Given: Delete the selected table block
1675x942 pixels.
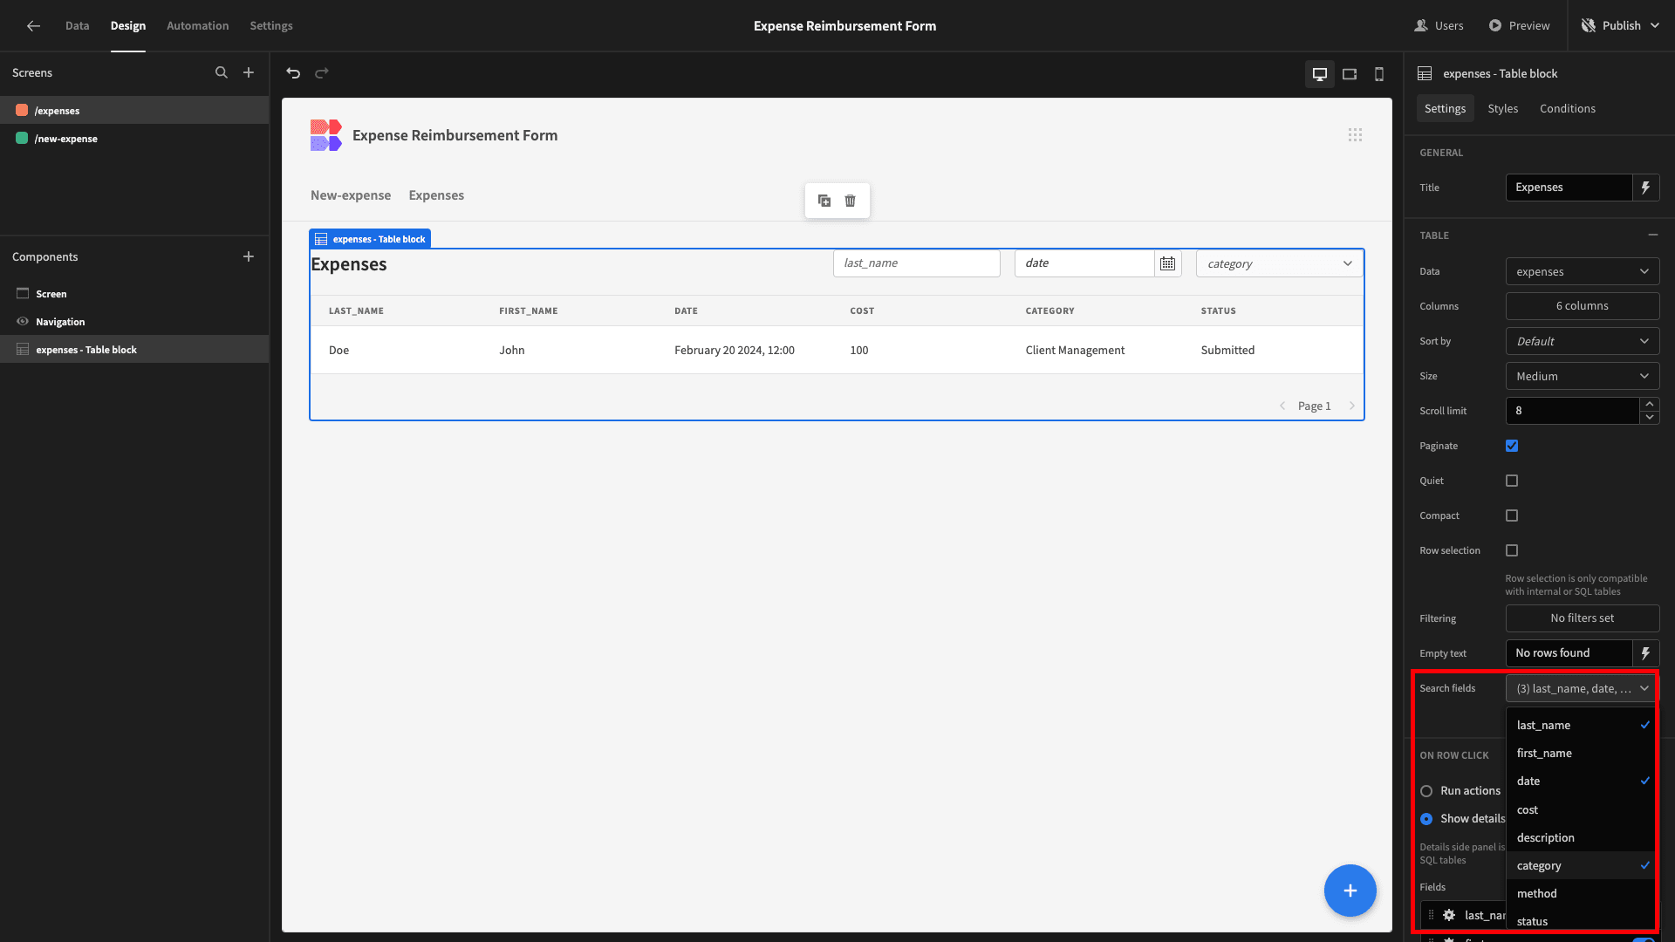Looking at the screenshot, I should point(851,201).
